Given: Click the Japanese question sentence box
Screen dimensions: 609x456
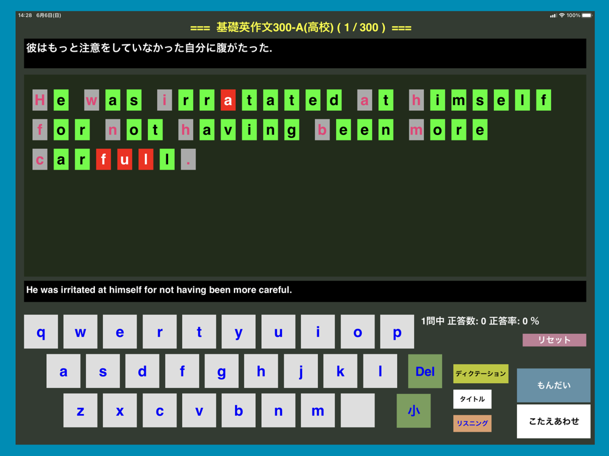Looking at the screenshot, I should (x=305, y=53).
